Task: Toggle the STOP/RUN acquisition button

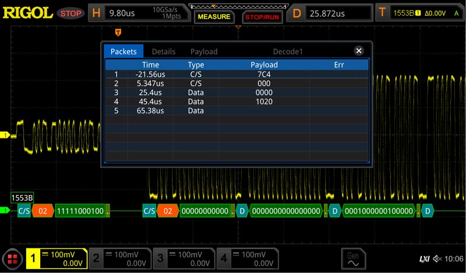Action: click(x=262, y=17)
